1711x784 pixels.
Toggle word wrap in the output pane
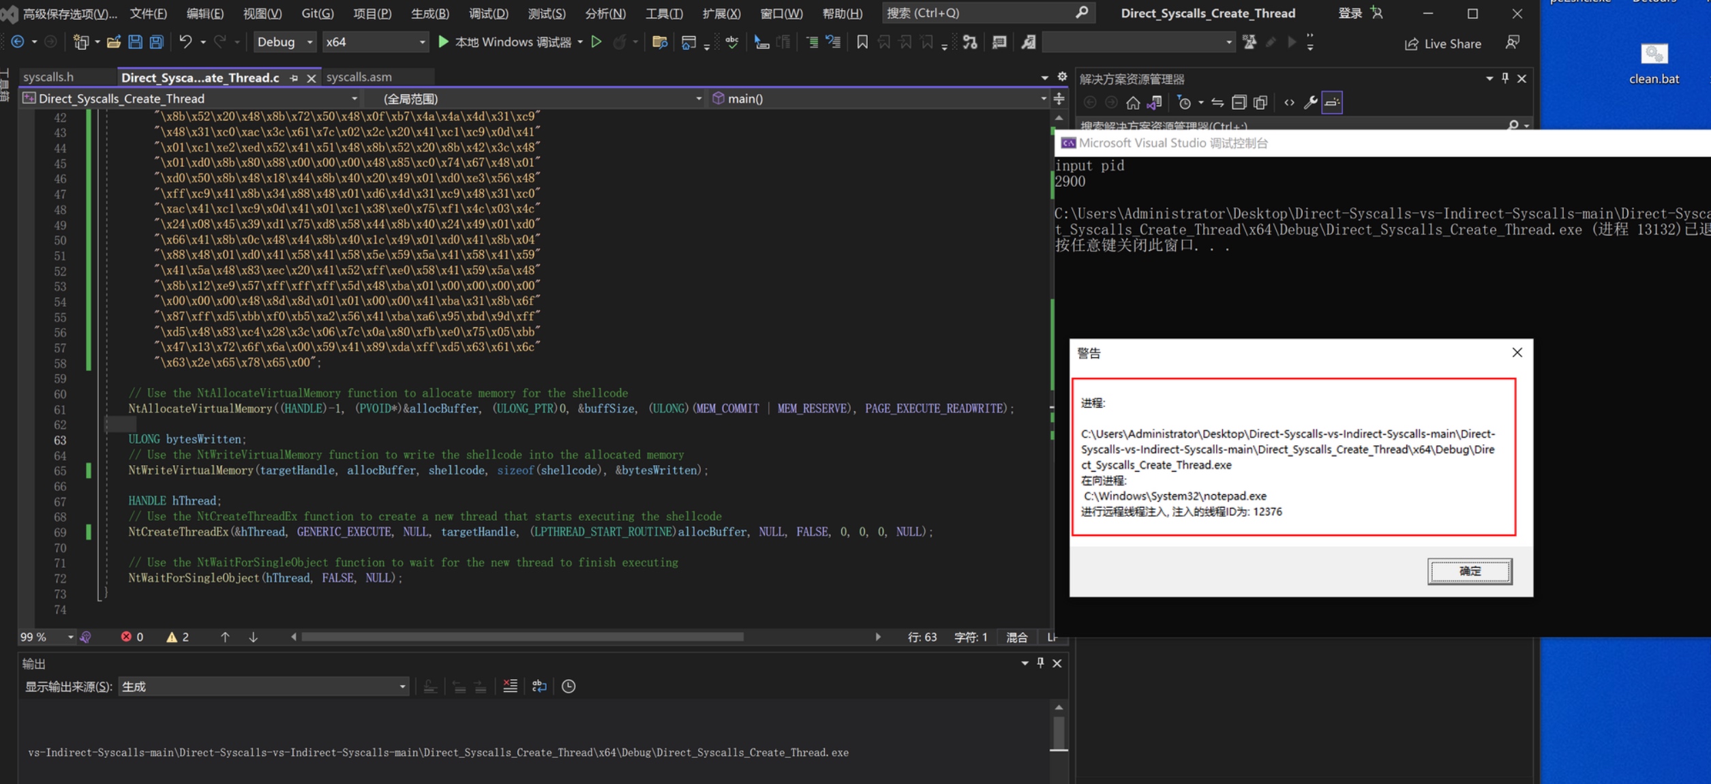[x=539, y=687]
